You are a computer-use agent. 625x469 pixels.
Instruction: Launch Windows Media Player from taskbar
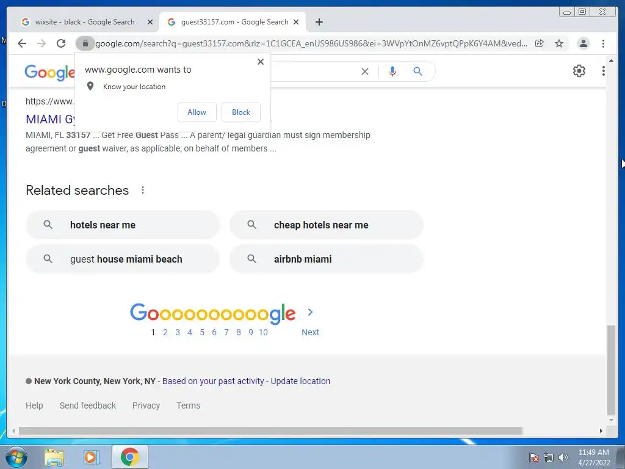(90, 457)
